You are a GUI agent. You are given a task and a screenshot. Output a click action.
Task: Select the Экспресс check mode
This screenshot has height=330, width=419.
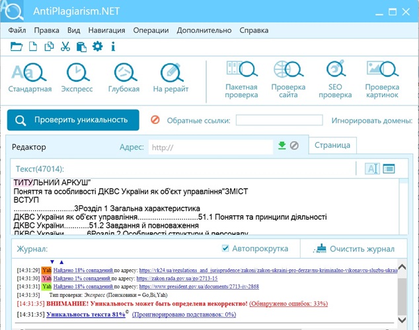(77, 78)
